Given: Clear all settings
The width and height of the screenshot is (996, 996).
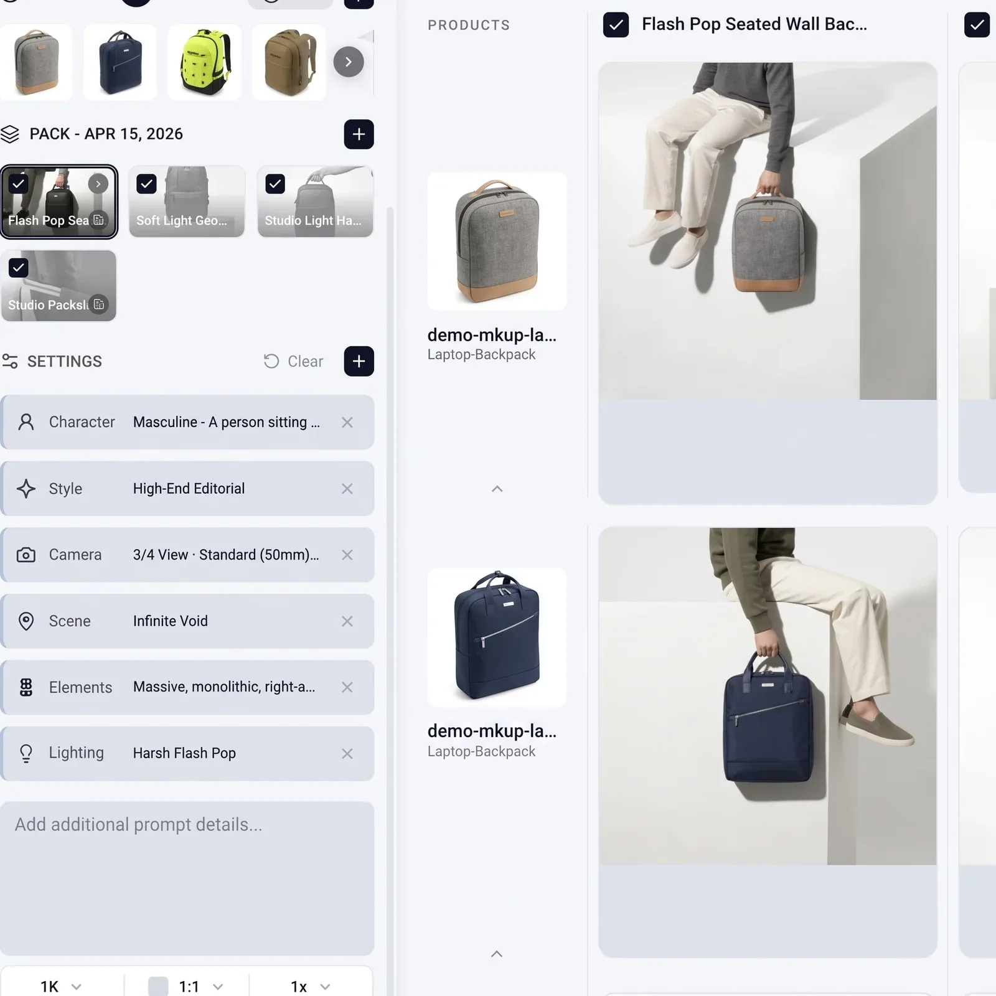Looking at the screenshot, I should click(294, 361).
